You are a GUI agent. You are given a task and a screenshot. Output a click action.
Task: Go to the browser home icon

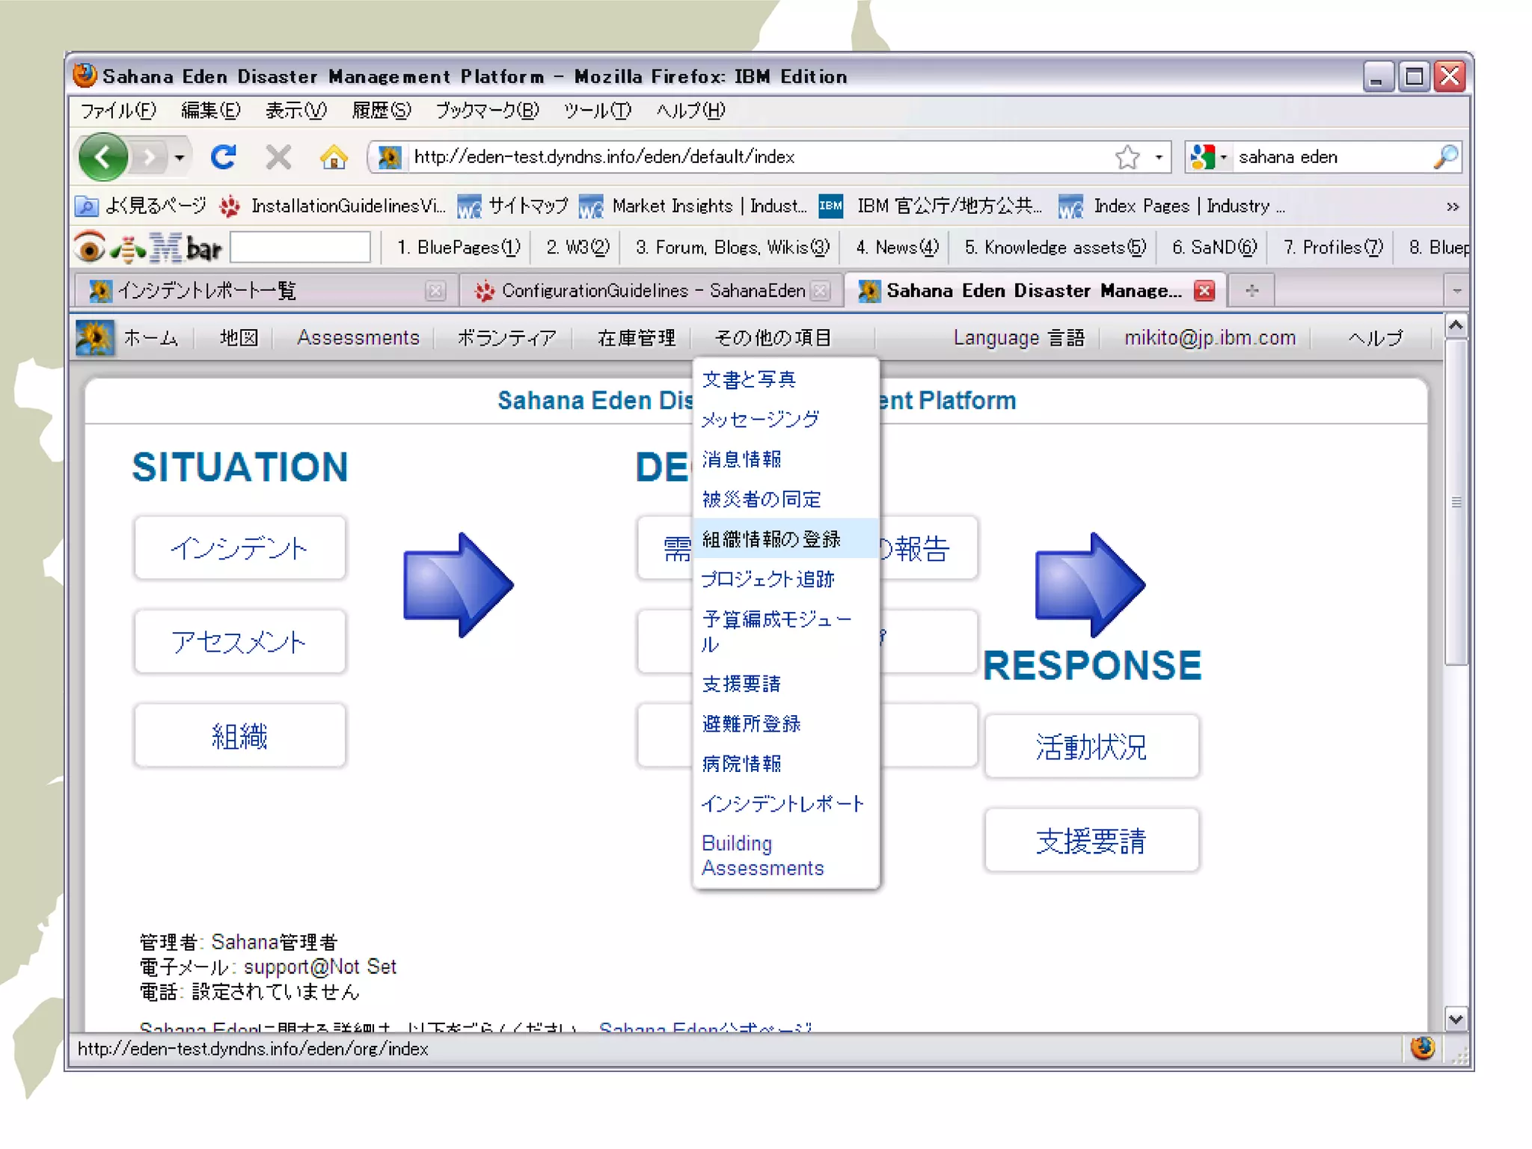[x=334, y=157]
